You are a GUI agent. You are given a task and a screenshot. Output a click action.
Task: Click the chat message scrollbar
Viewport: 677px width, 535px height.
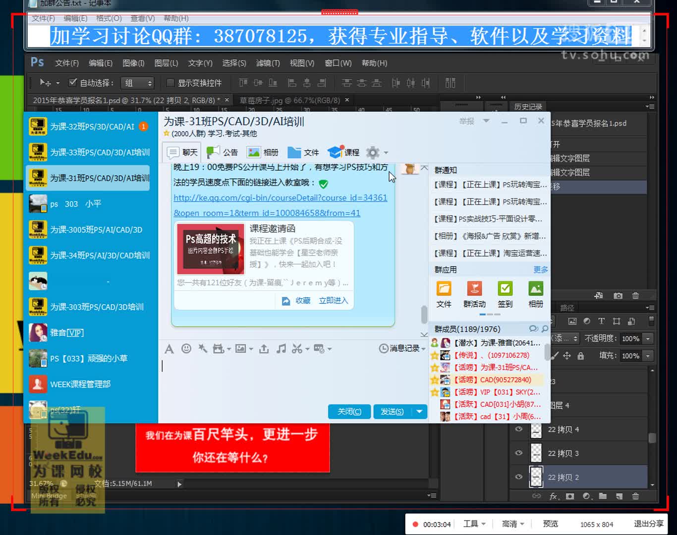[x=424, y=314]
